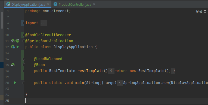Click the fold end marker at @SpringBootApplication
This screenshot has width=208, height=105.
click(x=24, y=41)
